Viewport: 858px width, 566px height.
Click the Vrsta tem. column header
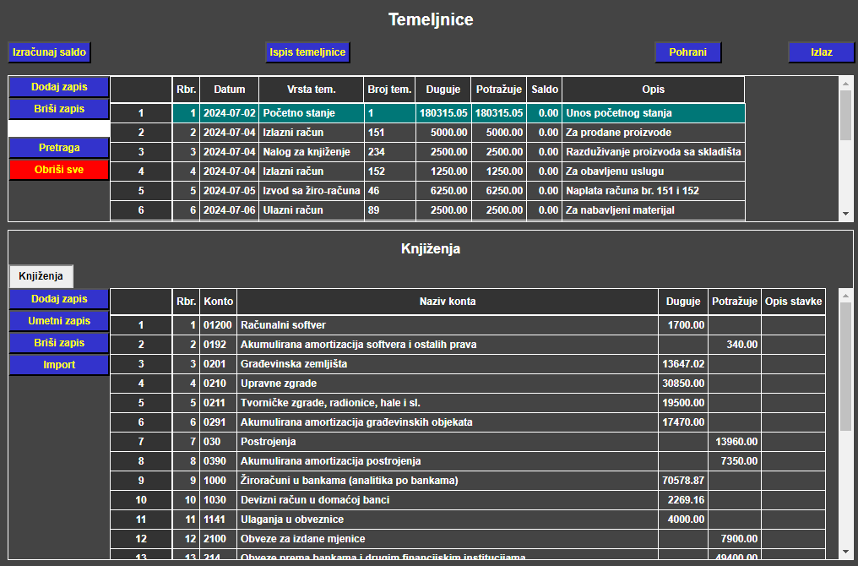312,90
